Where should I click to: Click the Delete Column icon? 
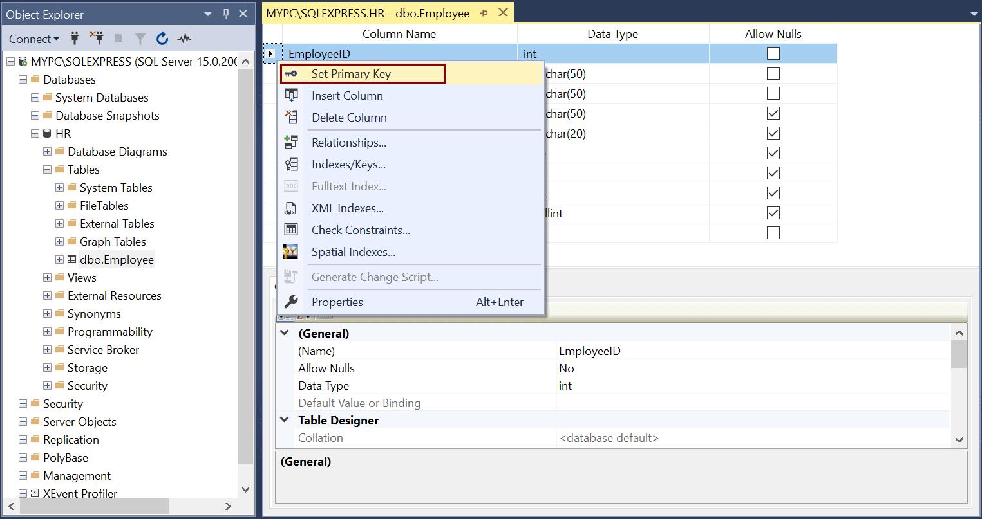pos(291,117)
